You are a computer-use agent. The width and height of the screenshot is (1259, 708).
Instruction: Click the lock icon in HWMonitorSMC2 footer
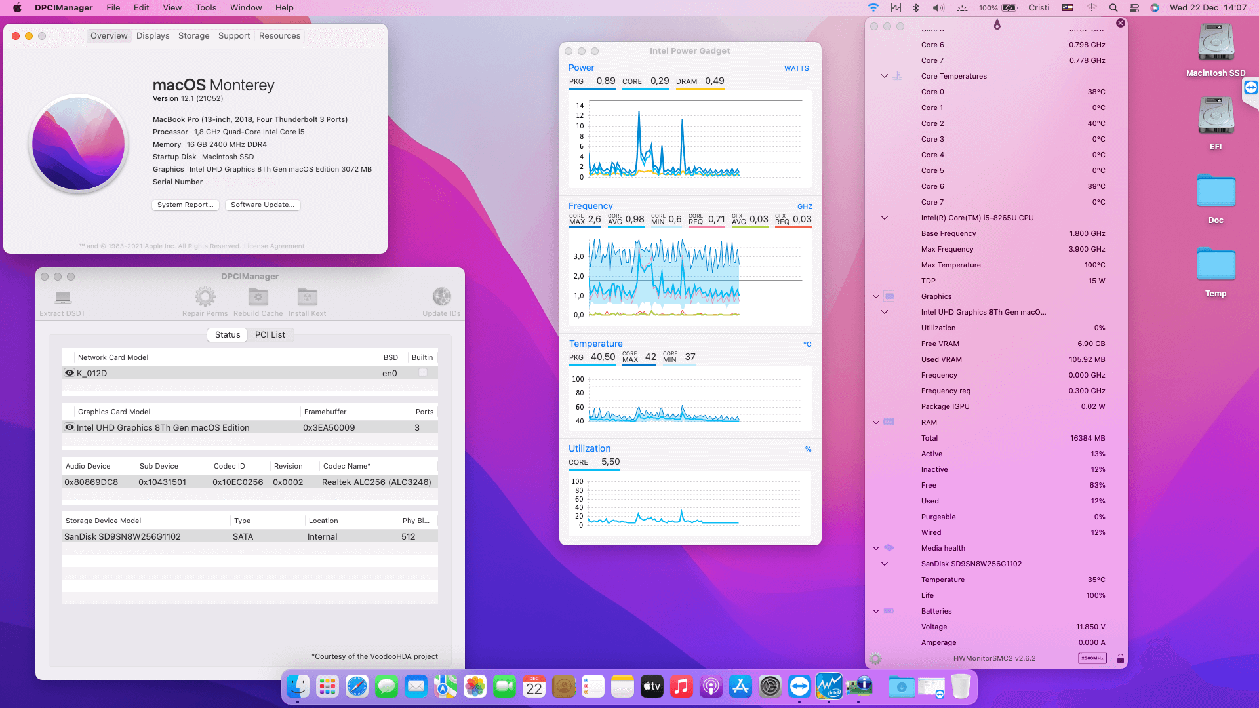click(1121, 658)
